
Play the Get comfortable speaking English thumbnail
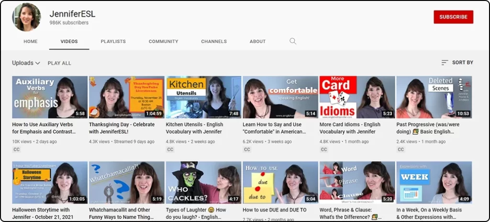click(x=280, y=97)
